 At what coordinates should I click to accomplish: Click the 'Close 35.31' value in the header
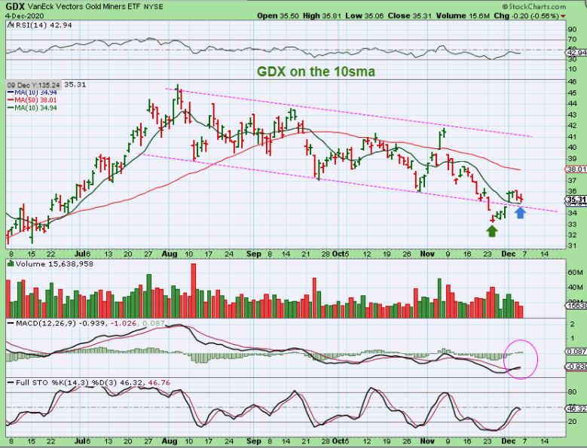[x=410, y=16]
